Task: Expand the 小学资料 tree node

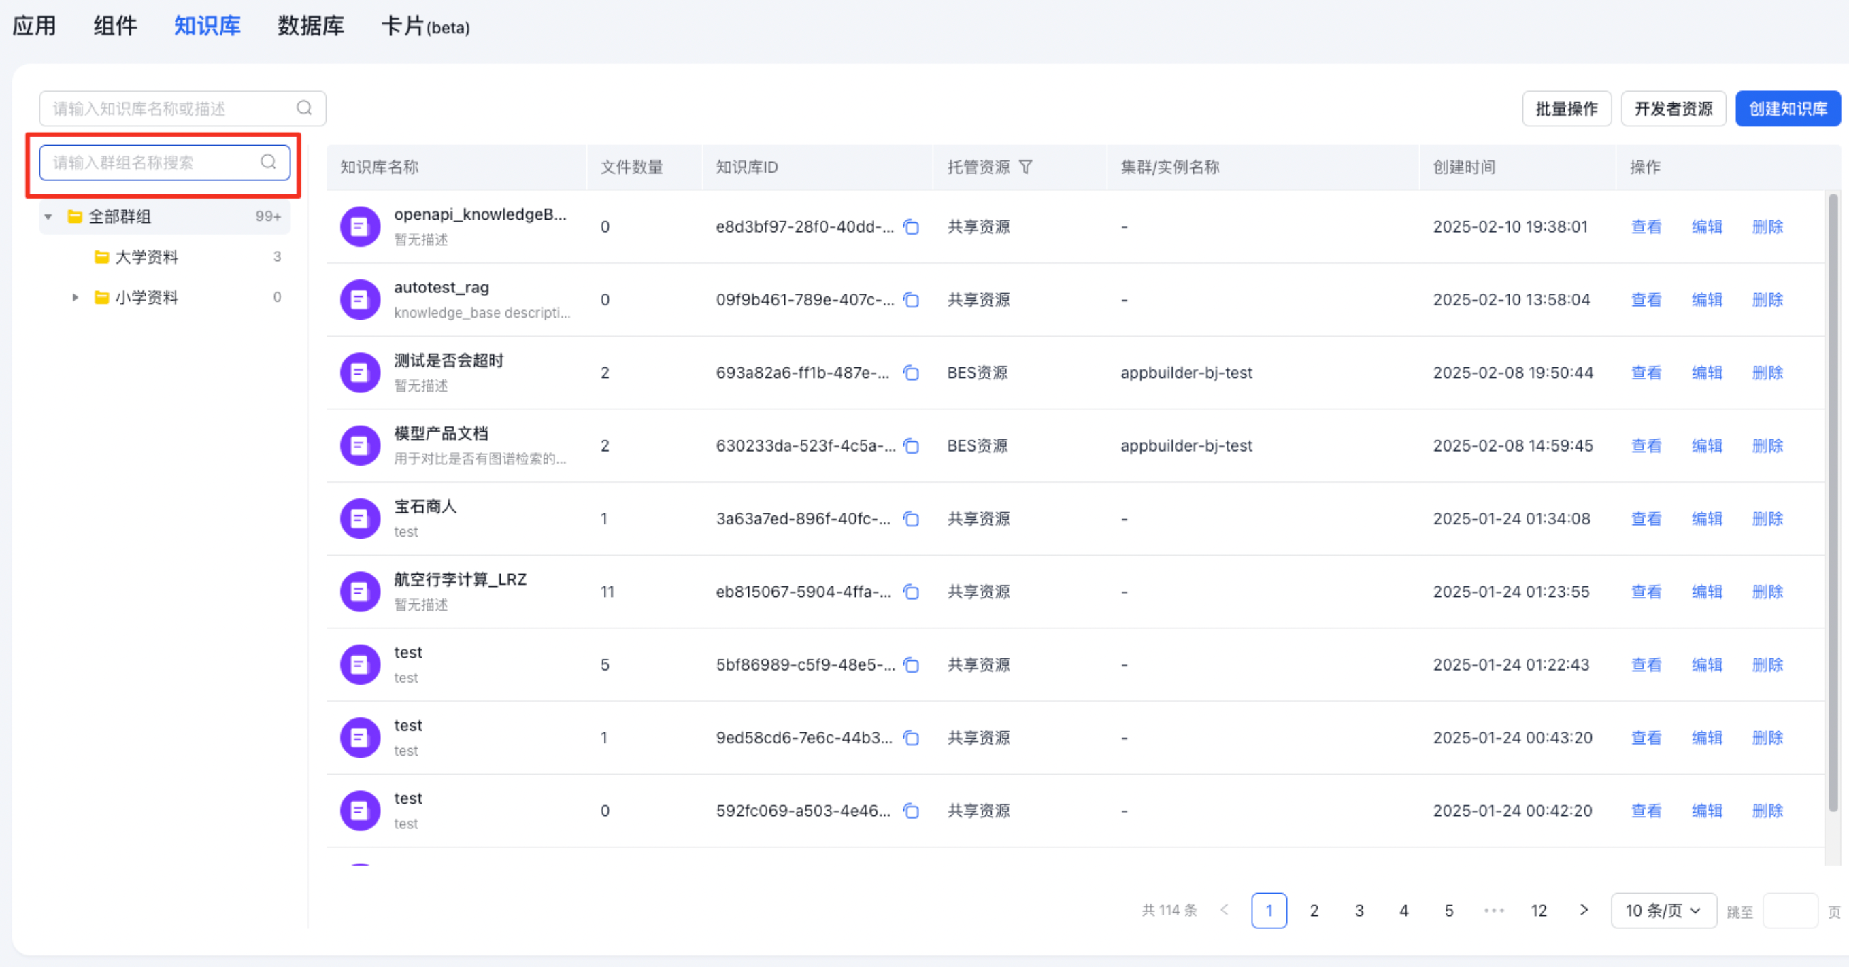Action: 75,297
